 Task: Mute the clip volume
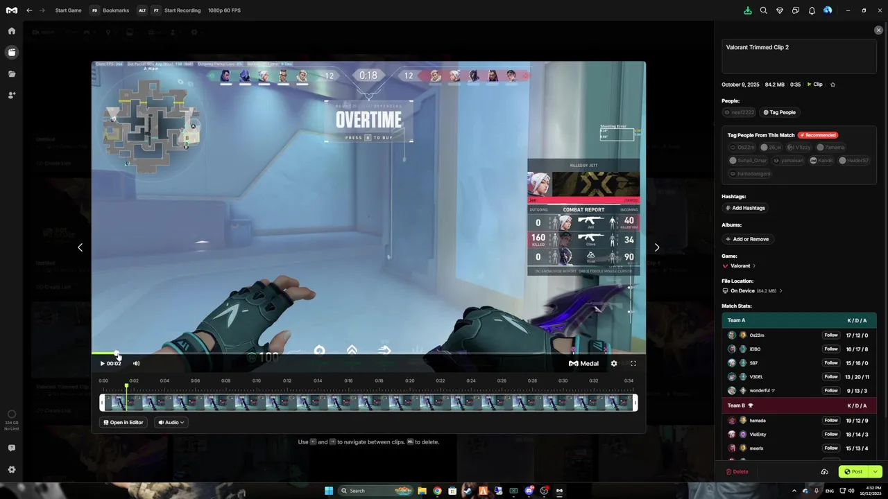point(136,363)
